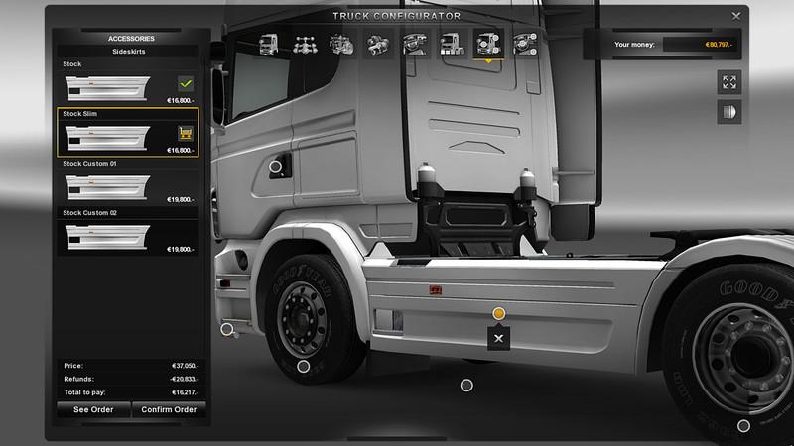Select the truck cabin category icon
The height and width of the screenshot is (446, 794).
268,44
